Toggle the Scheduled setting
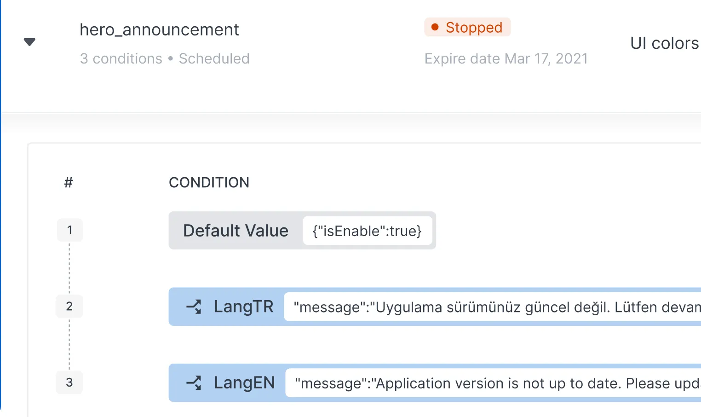The height and width of the screenshot is (417, 701). pyautogui.click(x=214, y=58)
